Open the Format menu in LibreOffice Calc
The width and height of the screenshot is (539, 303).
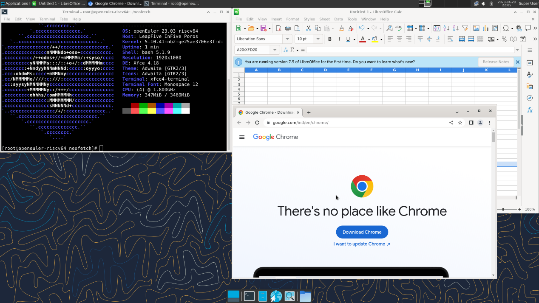(292, 19)
